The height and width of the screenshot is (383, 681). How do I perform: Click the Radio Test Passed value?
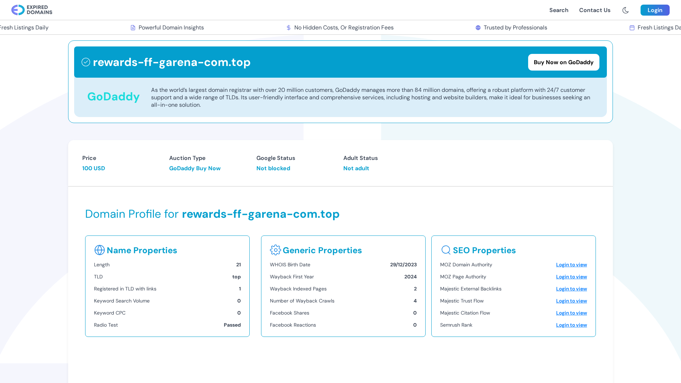point(232,325)
